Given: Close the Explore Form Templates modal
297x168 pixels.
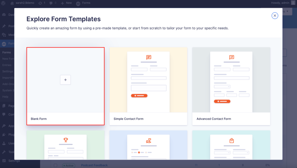Looking at the screenshot, I should click(x=275, y=15).
